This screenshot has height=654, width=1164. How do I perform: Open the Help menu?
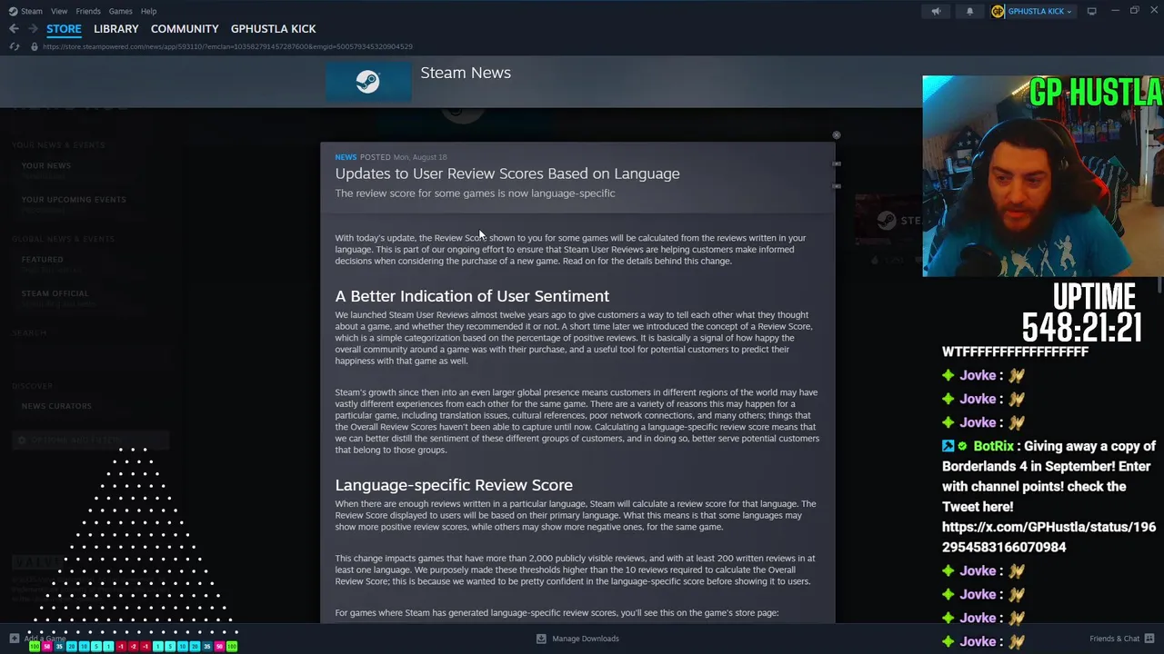[x=148, y=11]
